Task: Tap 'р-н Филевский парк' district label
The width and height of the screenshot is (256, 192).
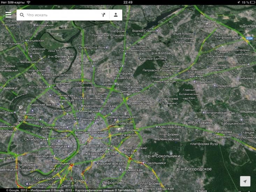Action: click(x=60, y=59)
